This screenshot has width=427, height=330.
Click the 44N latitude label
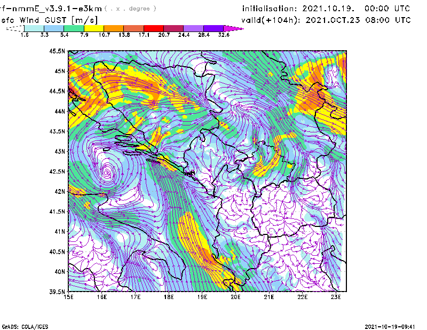60,111
